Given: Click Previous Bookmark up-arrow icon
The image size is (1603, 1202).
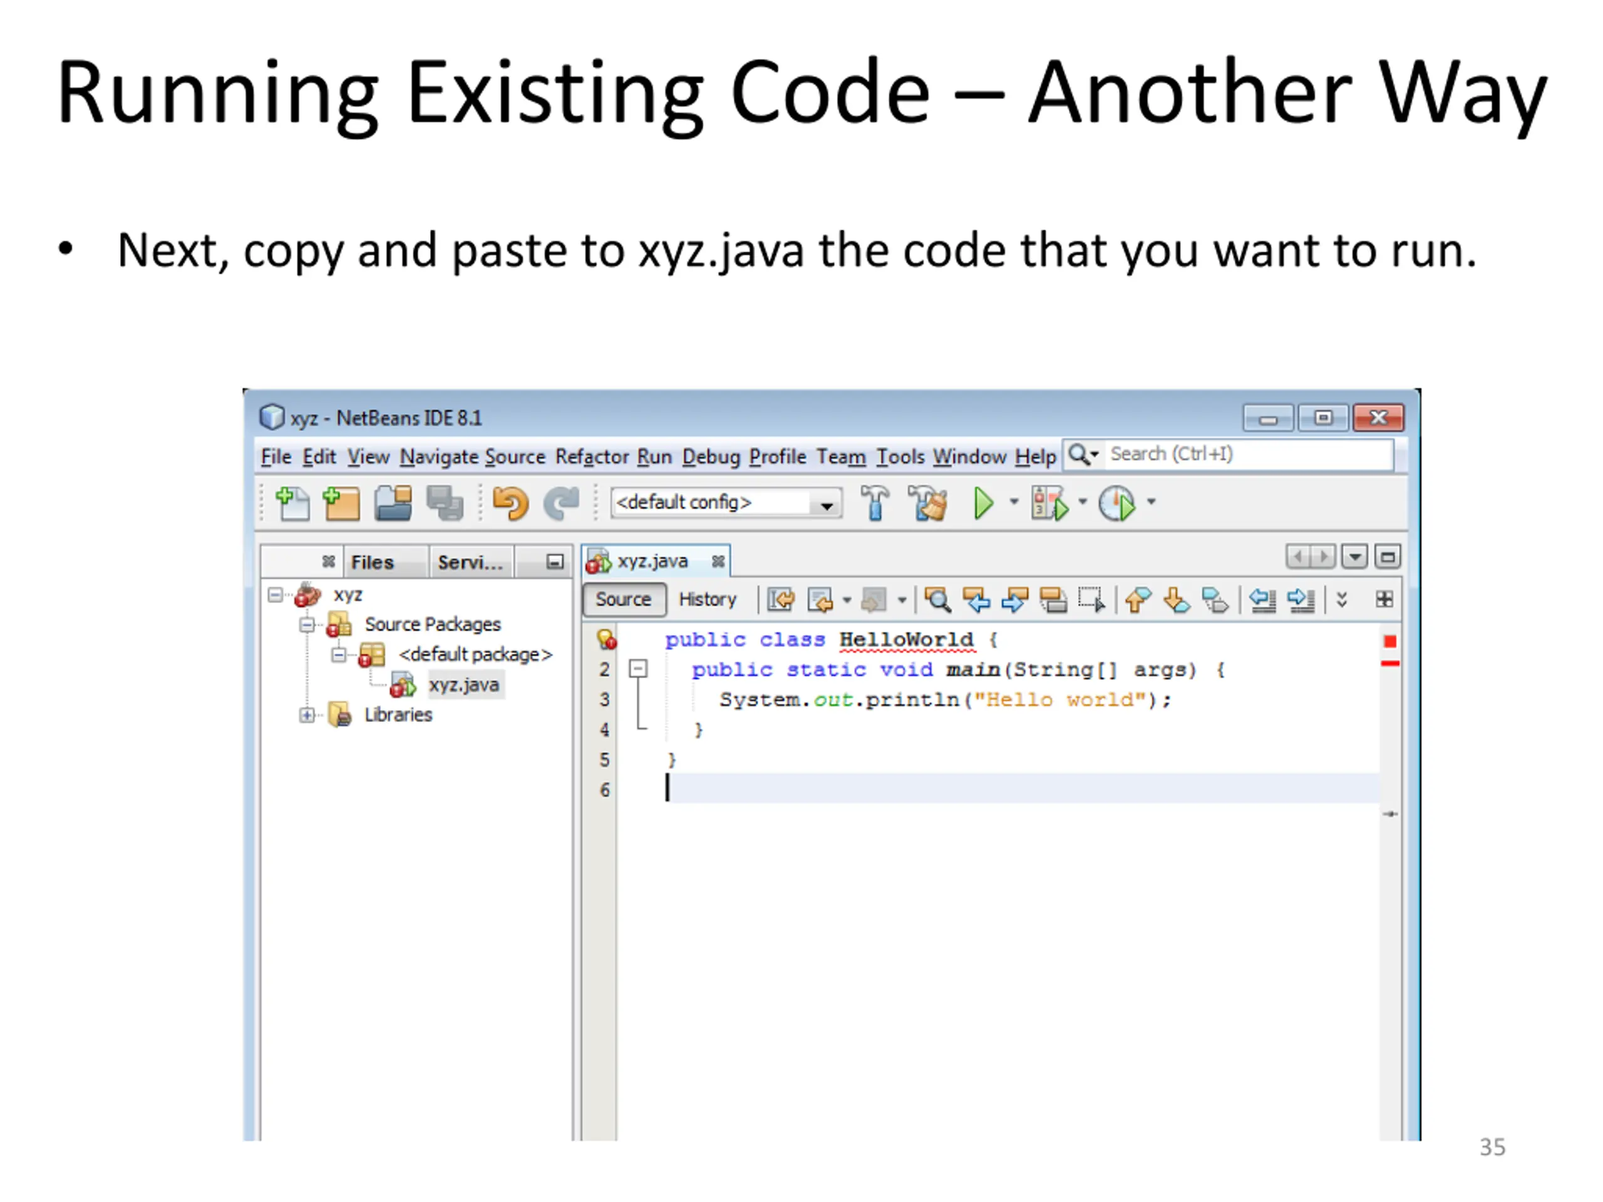Looking at the screenshot, I should tap(1138, 600).
